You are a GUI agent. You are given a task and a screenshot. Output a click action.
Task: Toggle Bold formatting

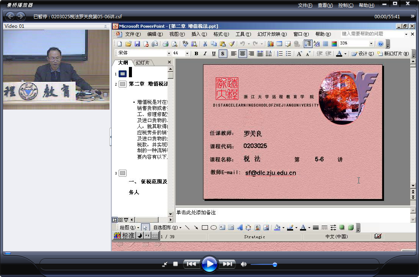coord(197,54)
